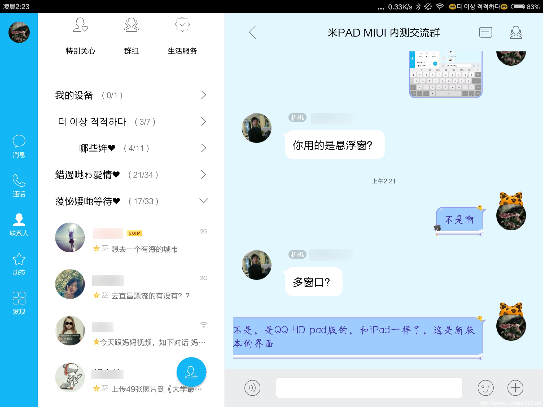Tap the voice input button
This screenshot has width=543, height=407.
(x=252, y=388)
